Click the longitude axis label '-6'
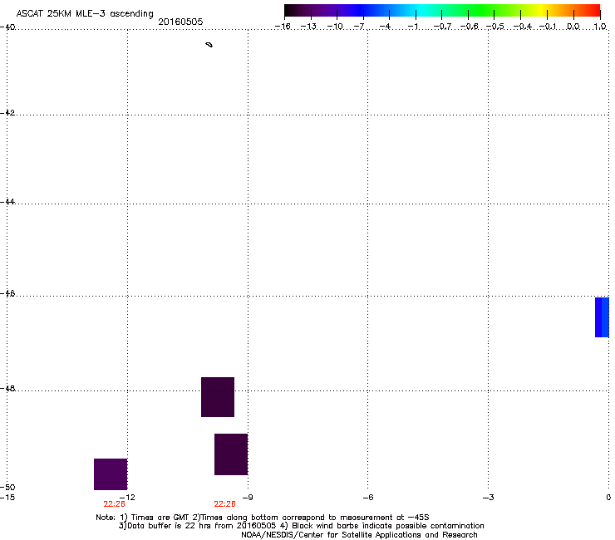 point(368,498)
